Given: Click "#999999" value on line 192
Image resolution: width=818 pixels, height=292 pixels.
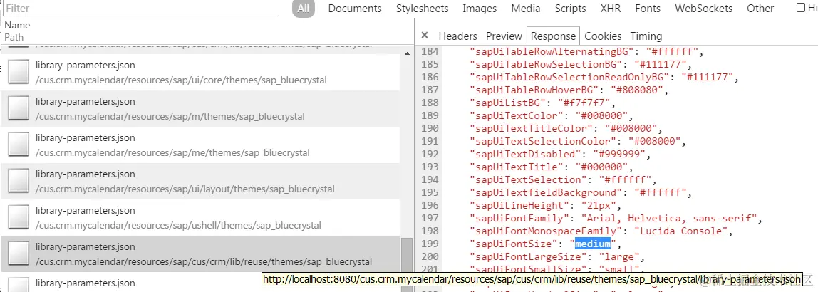Looking at the screenshot, I should (619, 155).
